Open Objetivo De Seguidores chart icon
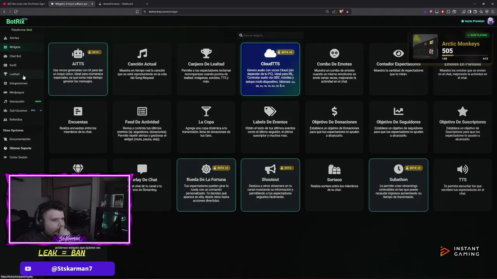Viewport: 497px width, 279px height. click(x=398, y=112)
